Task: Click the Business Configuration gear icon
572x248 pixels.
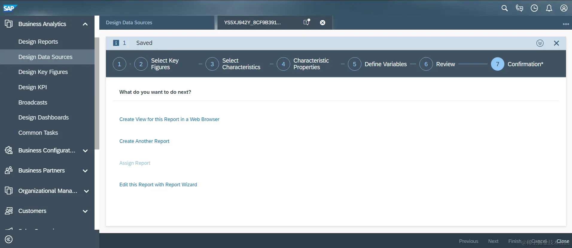Action: (x=9, y=150)
